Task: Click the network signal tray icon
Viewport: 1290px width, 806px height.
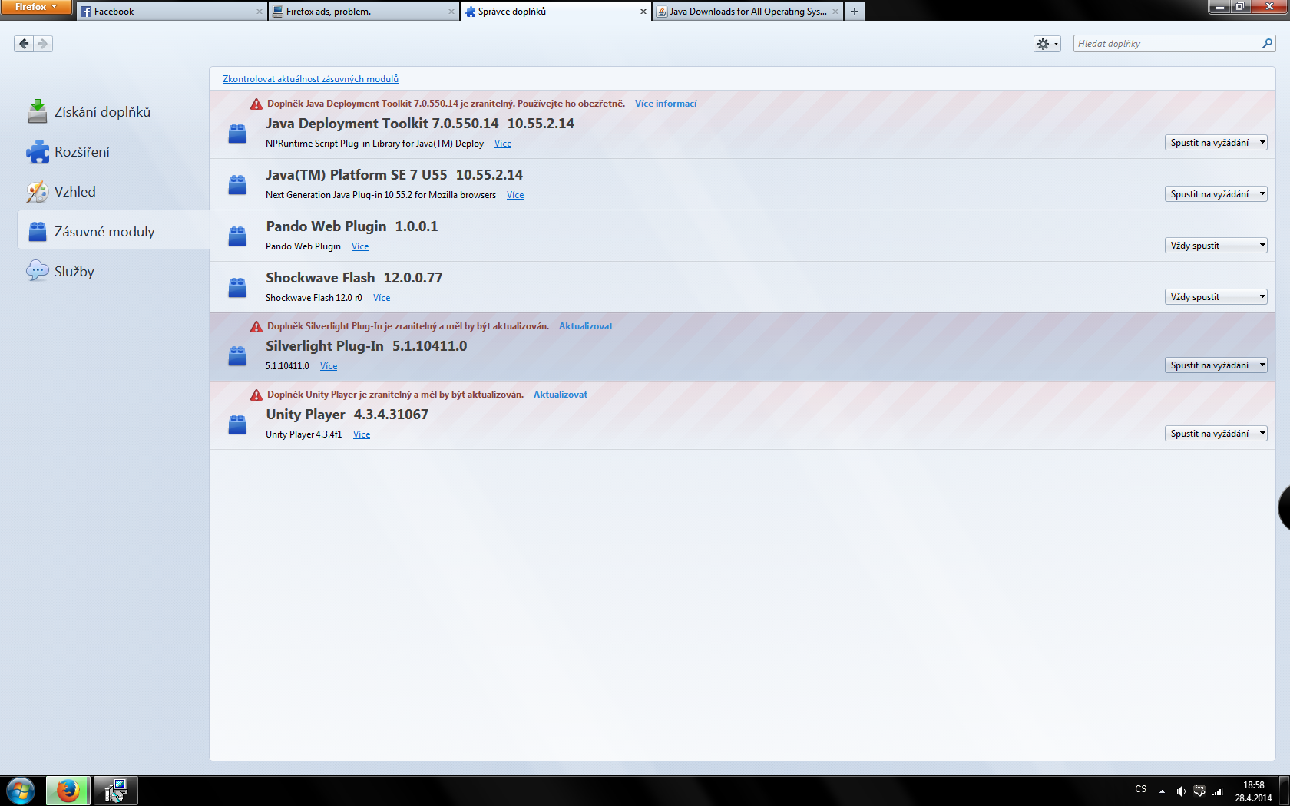Action: click(1218, 791)
